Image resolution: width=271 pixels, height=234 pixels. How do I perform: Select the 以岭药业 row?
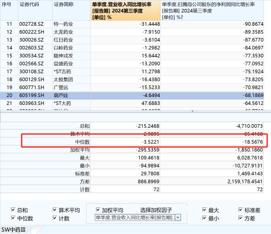[132, 48]
